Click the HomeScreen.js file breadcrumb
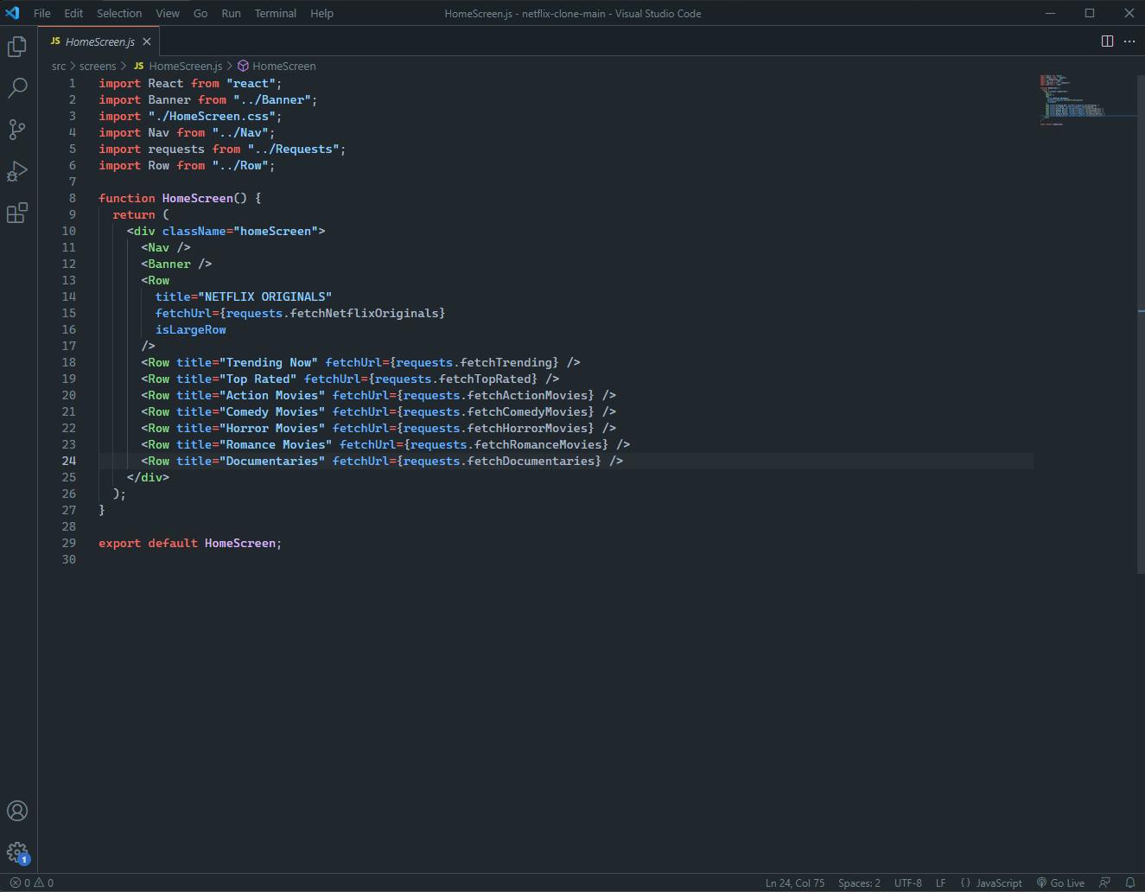Image resolution: width=1145 pixels, height=892 pixels. (178, 66)
